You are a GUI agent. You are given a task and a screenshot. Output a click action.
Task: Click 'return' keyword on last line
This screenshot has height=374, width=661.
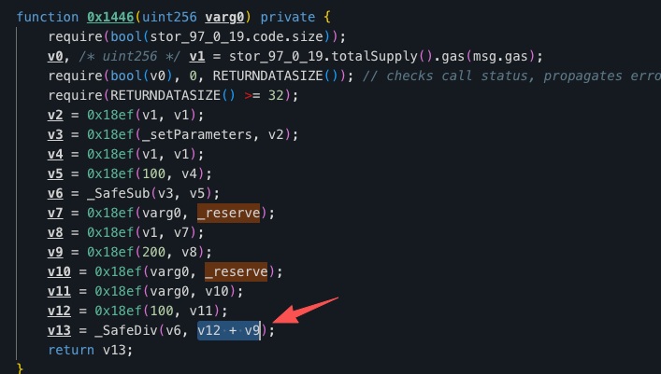pos(71,350)
